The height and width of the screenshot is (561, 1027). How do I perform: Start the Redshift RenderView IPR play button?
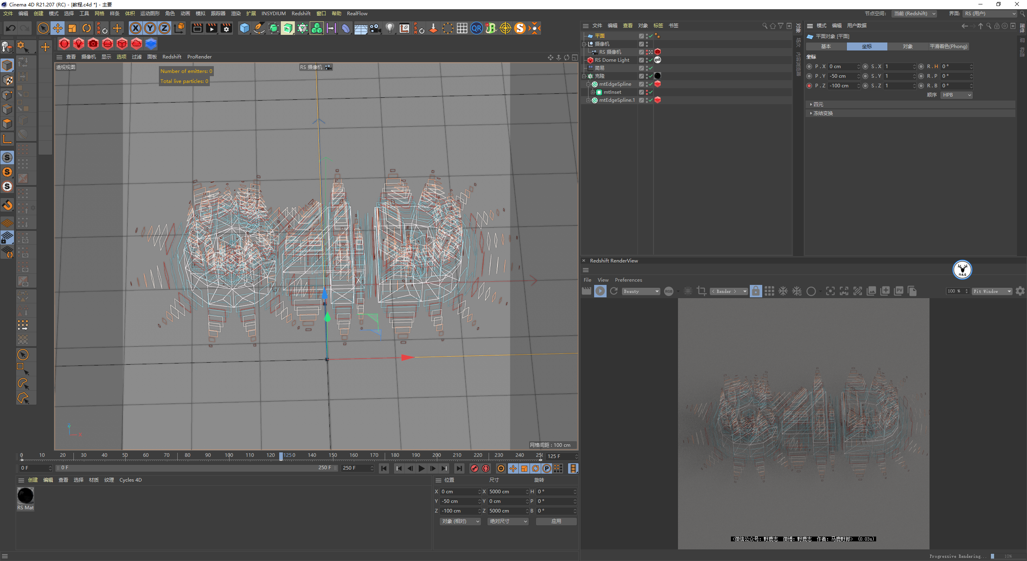pyautogui.click(x=600, y=291)
